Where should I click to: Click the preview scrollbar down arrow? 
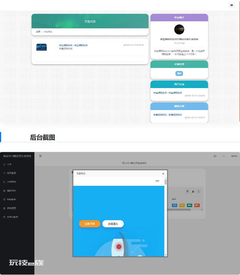(166, 255)
